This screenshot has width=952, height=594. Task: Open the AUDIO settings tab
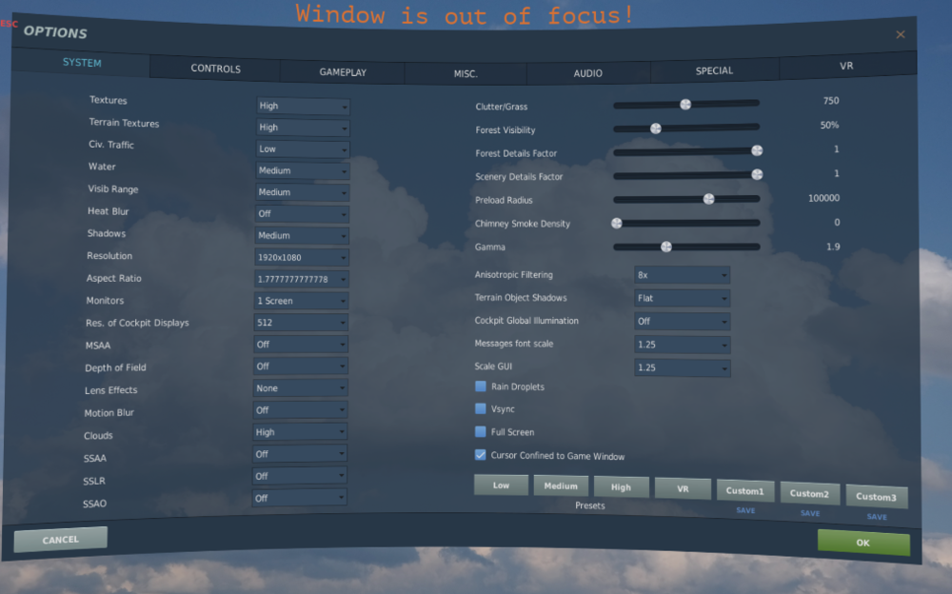[587, 72]
